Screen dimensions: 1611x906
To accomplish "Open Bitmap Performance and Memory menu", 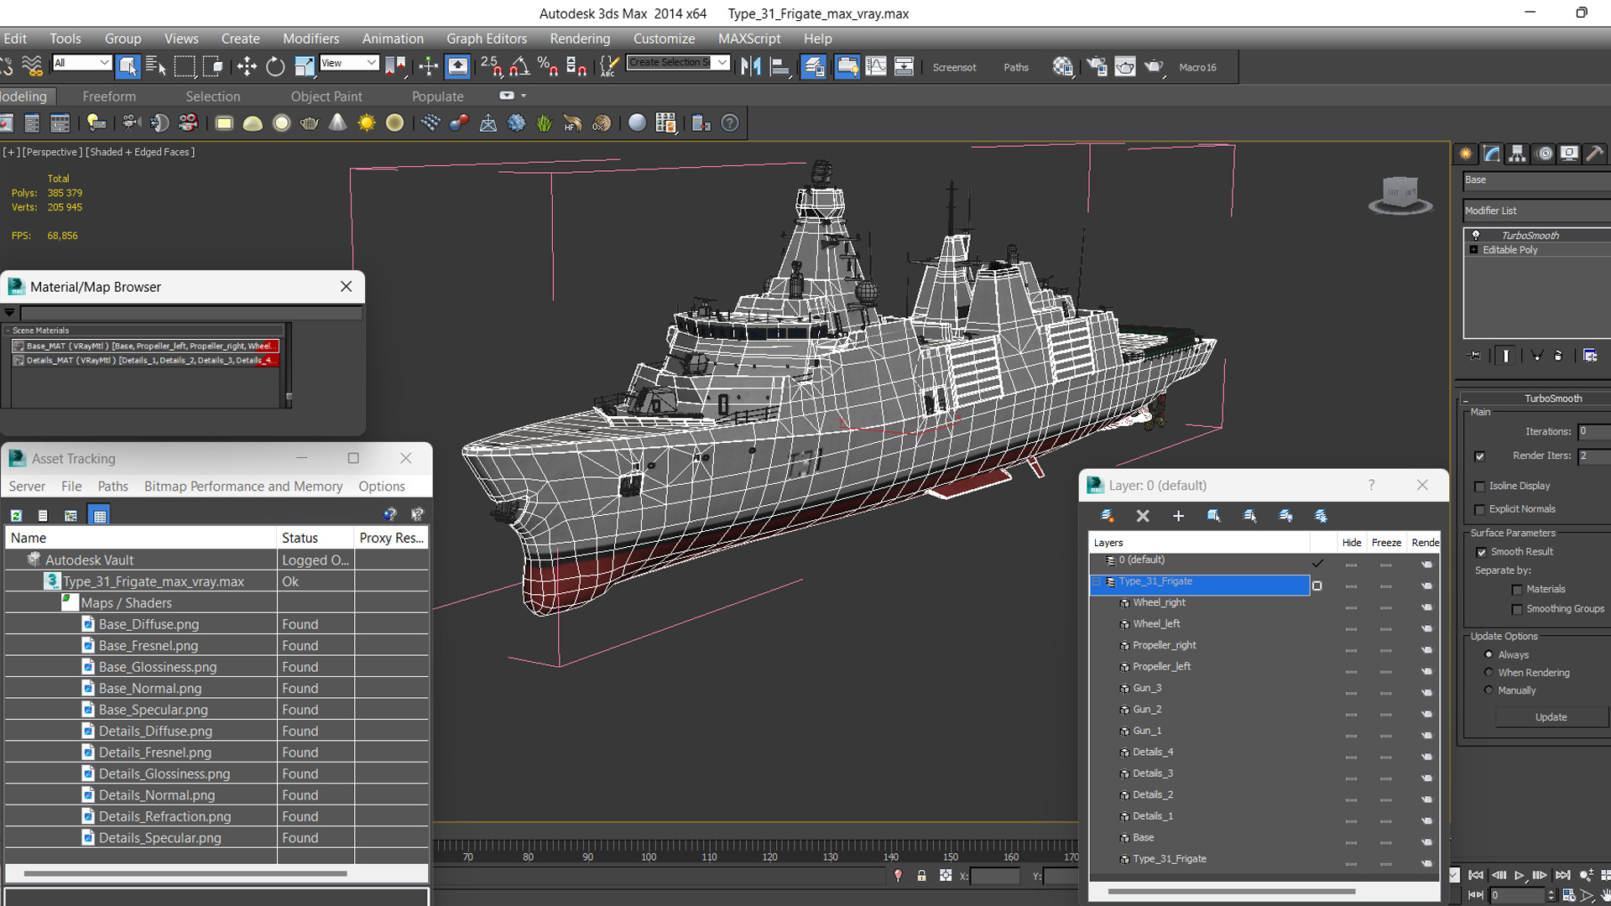I will pyautogui.click(x=243, y=487).
